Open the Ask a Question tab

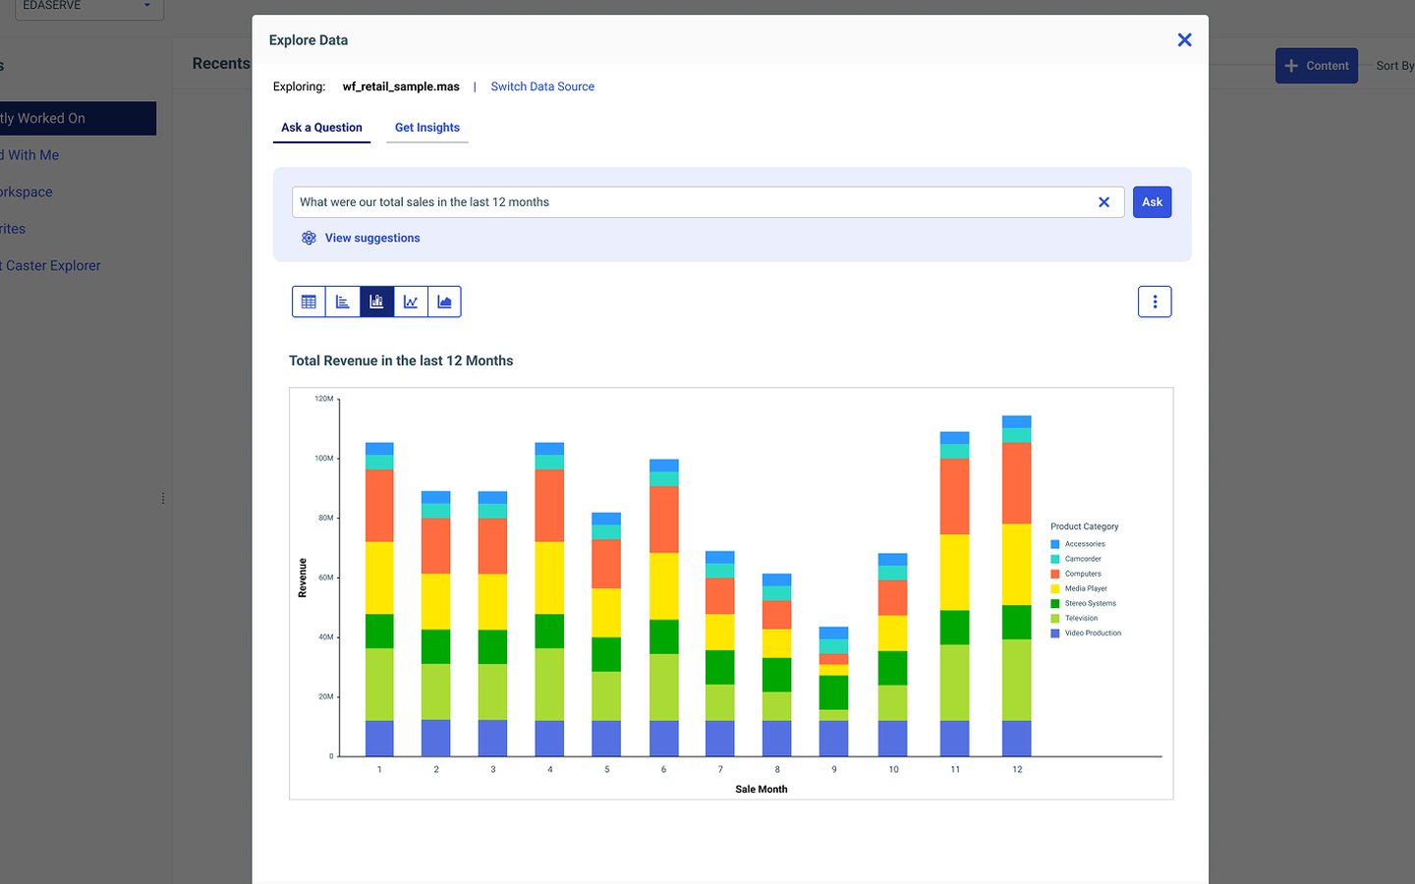click(321, 128)
